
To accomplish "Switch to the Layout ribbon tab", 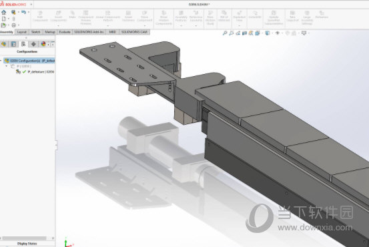I will pos(22,32).
